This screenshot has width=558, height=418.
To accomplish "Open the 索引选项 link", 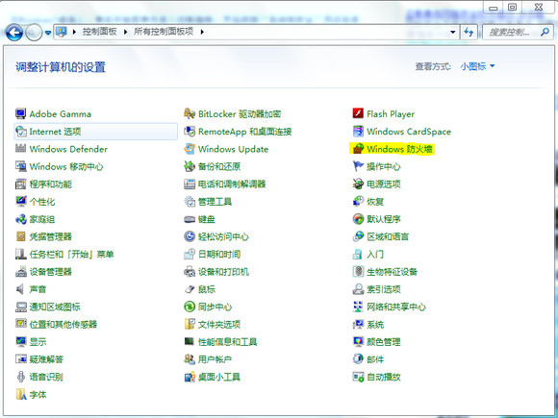I will coord(384,289).
